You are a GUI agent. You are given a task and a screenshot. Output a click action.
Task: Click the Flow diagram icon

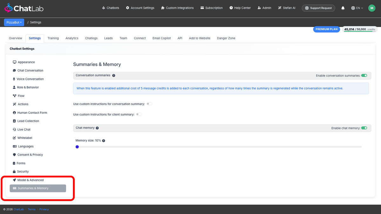click(x=14, y=96)
